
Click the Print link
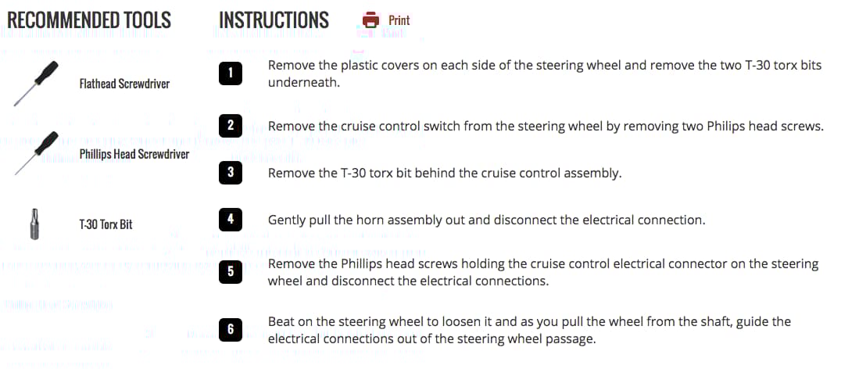[x=399, y=20]
